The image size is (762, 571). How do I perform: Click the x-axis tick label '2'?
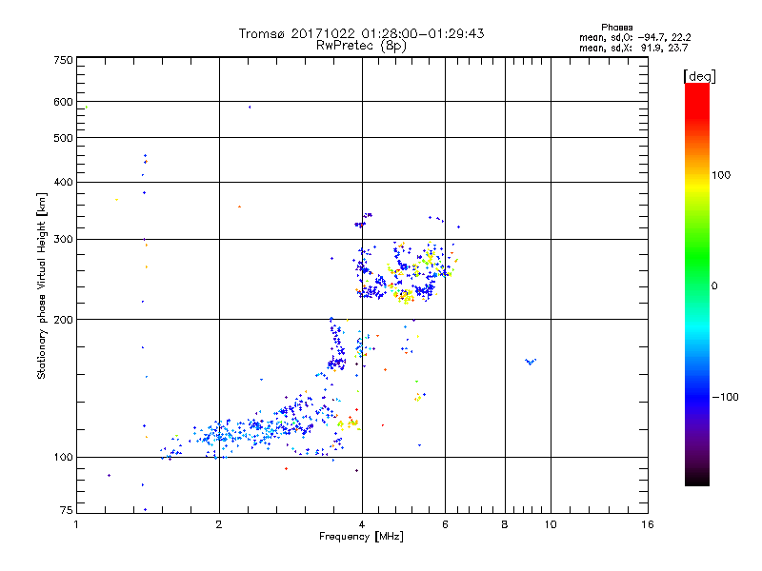click(x=219, y=524)
